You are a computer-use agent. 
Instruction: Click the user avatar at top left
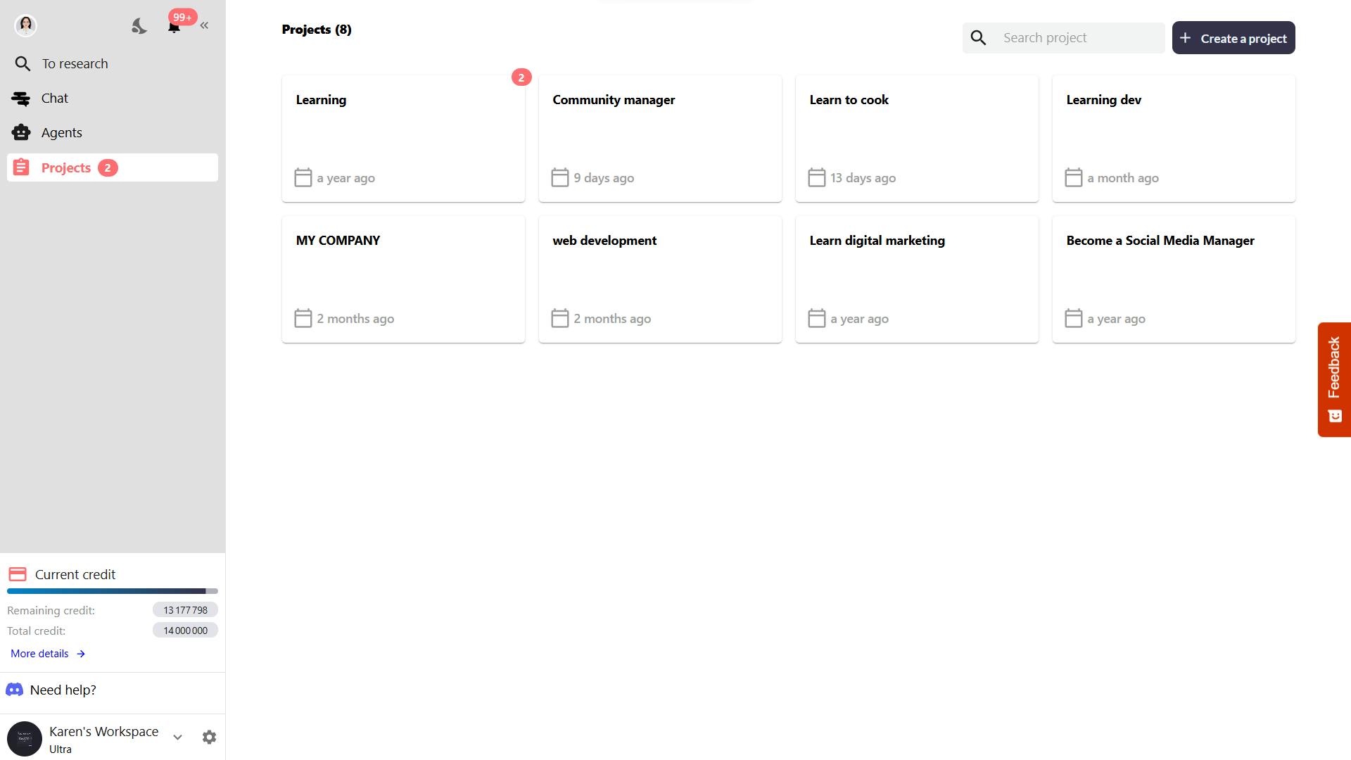[26, 25]
